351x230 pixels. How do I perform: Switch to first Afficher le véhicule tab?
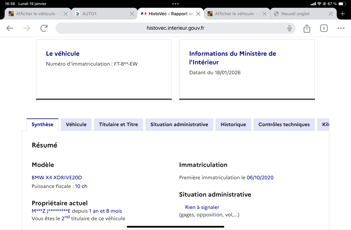(x=38, y=14)
